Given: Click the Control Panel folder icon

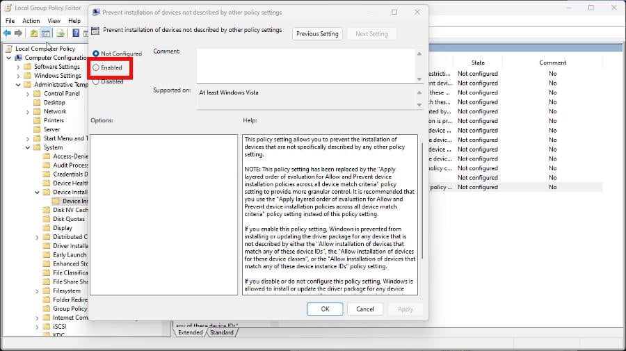Looking at the screenshot, I should pyautogui.click(x=37, y=93).
